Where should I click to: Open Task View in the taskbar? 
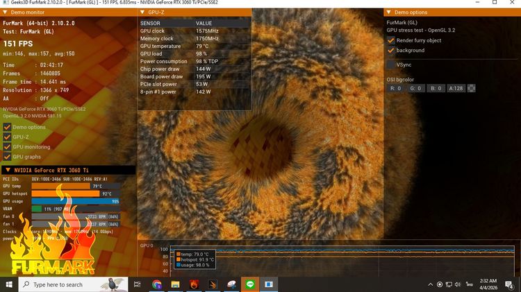[x=138, y=284]
